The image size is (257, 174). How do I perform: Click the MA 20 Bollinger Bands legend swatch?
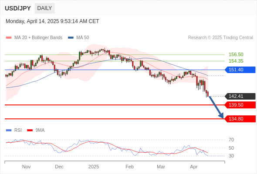(x=9, y=38)
